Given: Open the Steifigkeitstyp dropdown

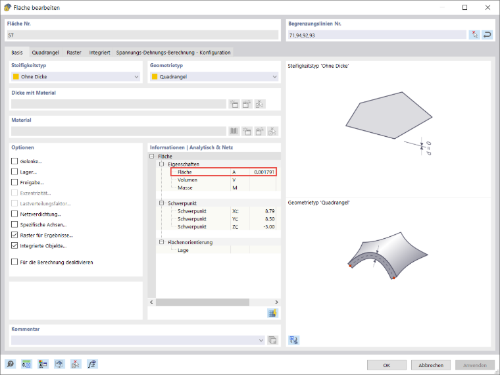Looking at the screenshot, I should [x=76, y=76].
